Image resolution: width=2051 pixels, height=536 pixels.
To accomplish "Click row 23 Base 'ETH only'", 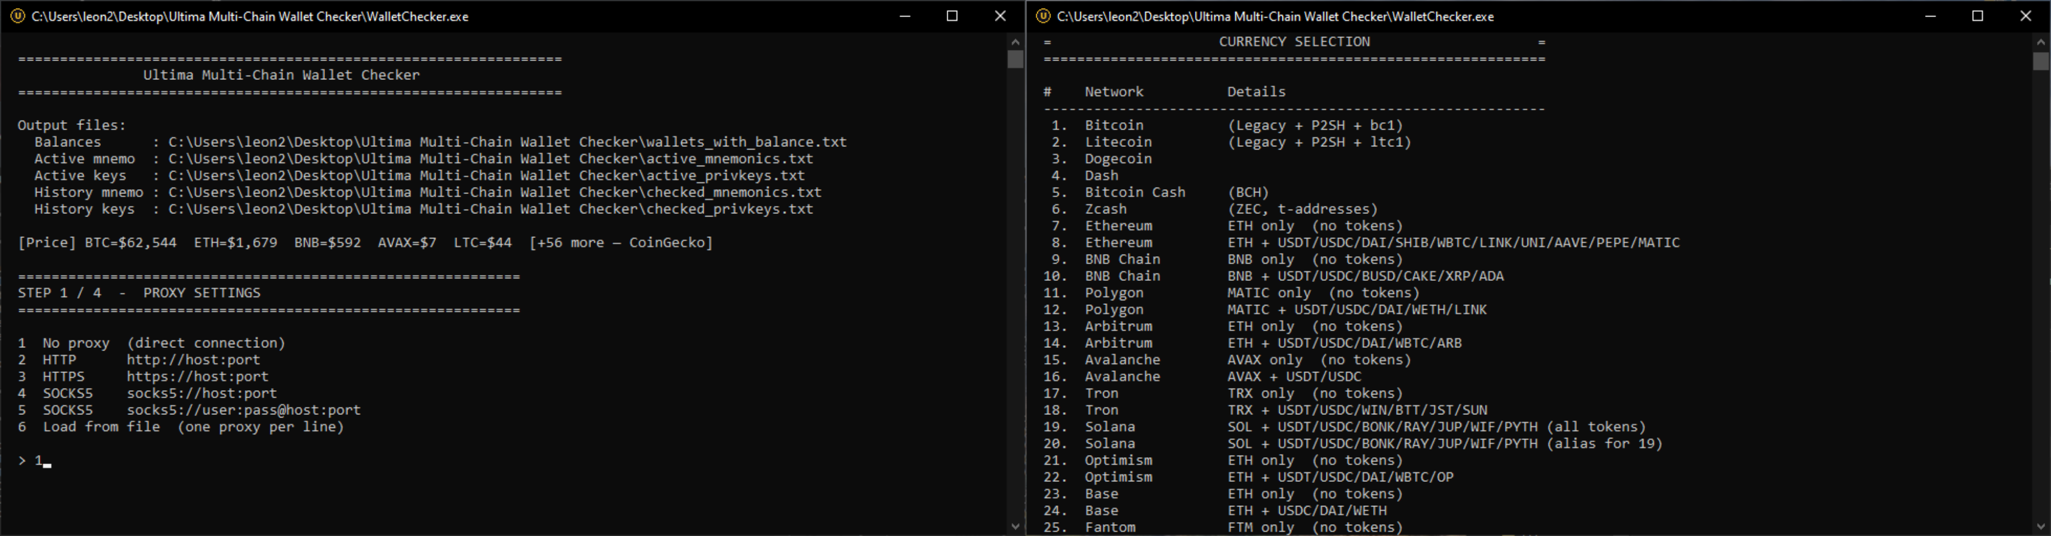I will point(1224,493).
